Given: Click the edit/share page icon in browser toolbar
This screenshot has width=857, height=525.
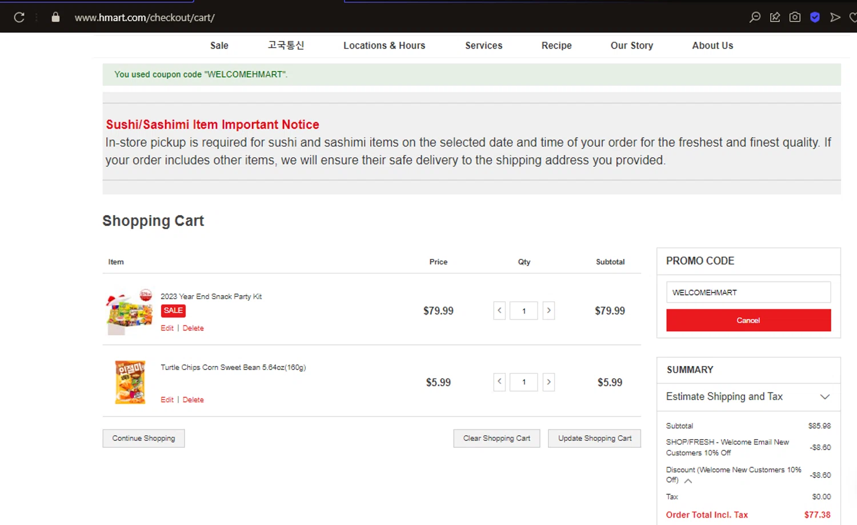Looking at the screenshot, I should tap(775, 17).
